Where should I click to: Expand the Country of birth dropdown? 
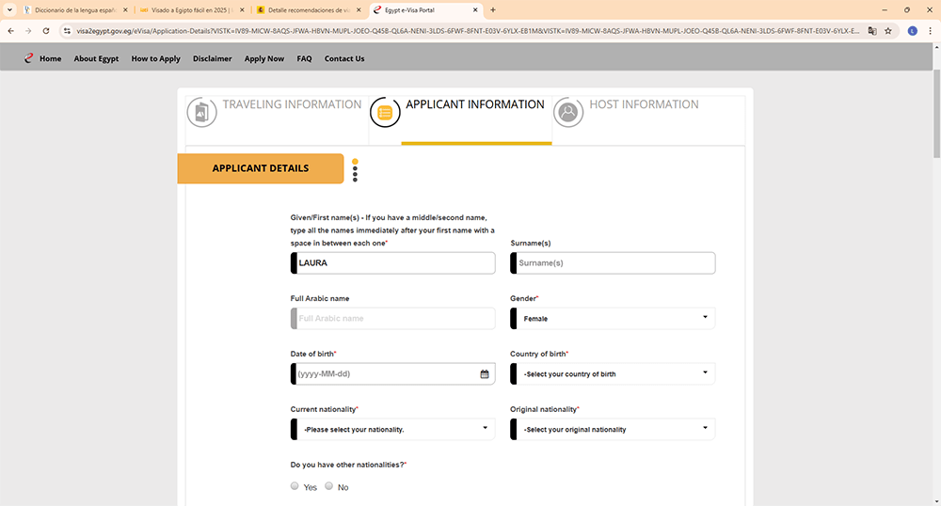(x=613, y=374)
